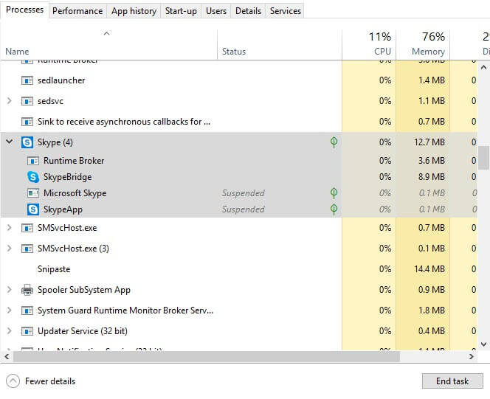The image size is (490, 399).
Task: Click the SMSvcHost.exe process icon
Action: (x=27, y=228)
